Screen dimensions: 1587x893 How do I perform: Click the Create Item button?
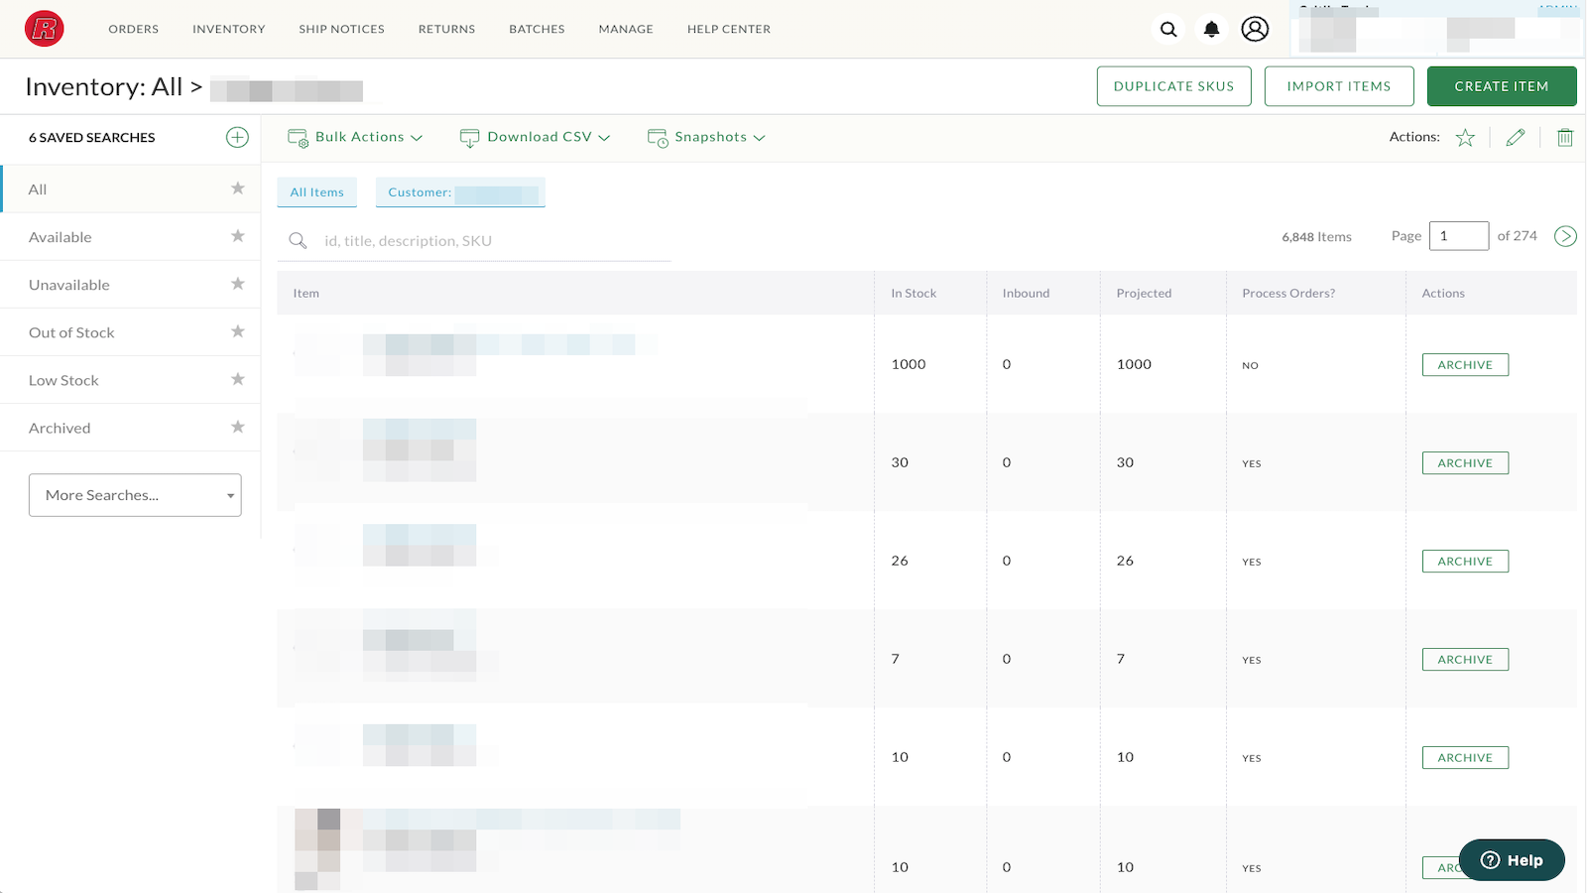[1501, 86]
